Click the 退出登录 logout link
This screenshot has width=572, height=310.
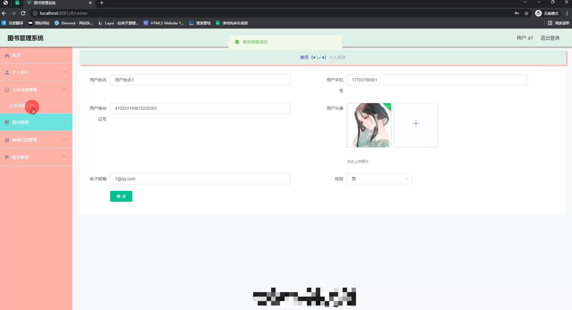coord(550,38)
